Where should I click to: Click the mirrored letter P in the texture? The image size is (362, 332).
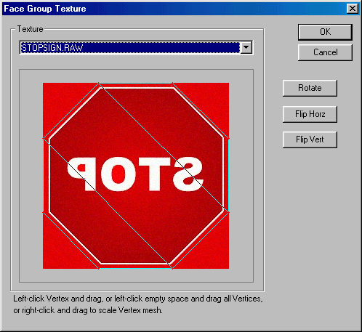[x=81, y=174]
